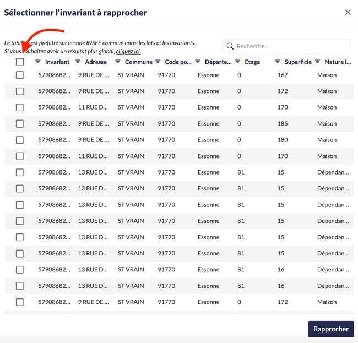Open the Adresse column menu icon
The width and height of the screenshot is (358, 343).
click(x=78, y=62)
